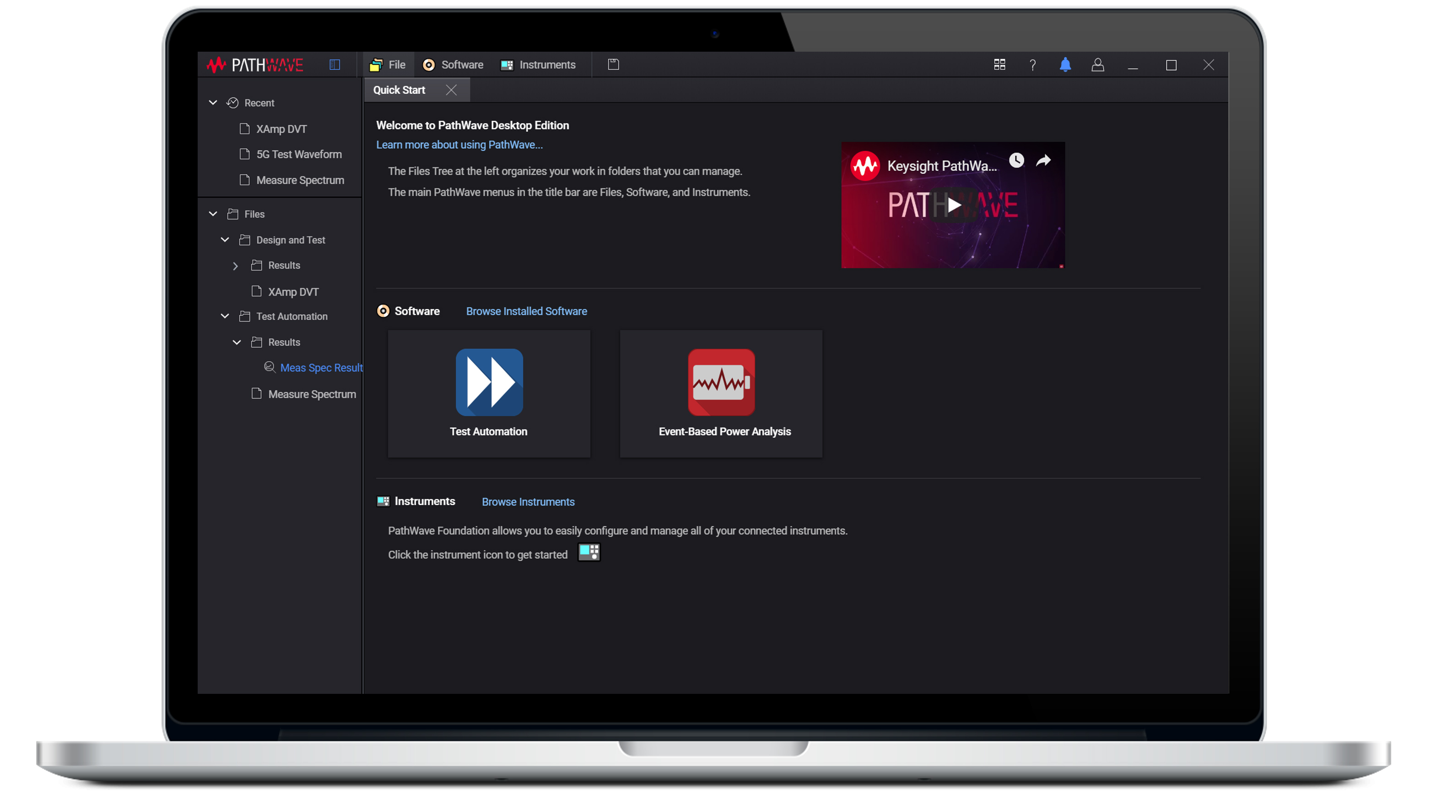
Task: Click instrument icon to get started
Action: point(588,552)
